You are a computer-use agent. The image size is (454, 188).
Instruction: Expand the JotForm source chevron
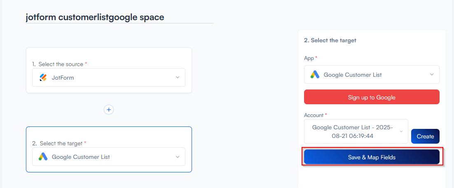(178, 77)
